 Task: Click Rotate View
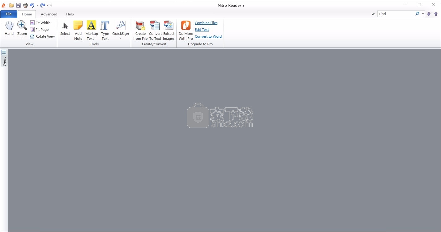click(42, 36)
